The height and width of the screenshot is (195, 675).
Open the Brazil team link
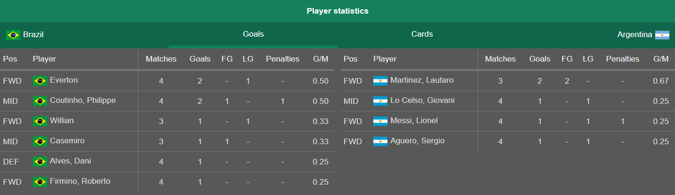click(33, 34)
